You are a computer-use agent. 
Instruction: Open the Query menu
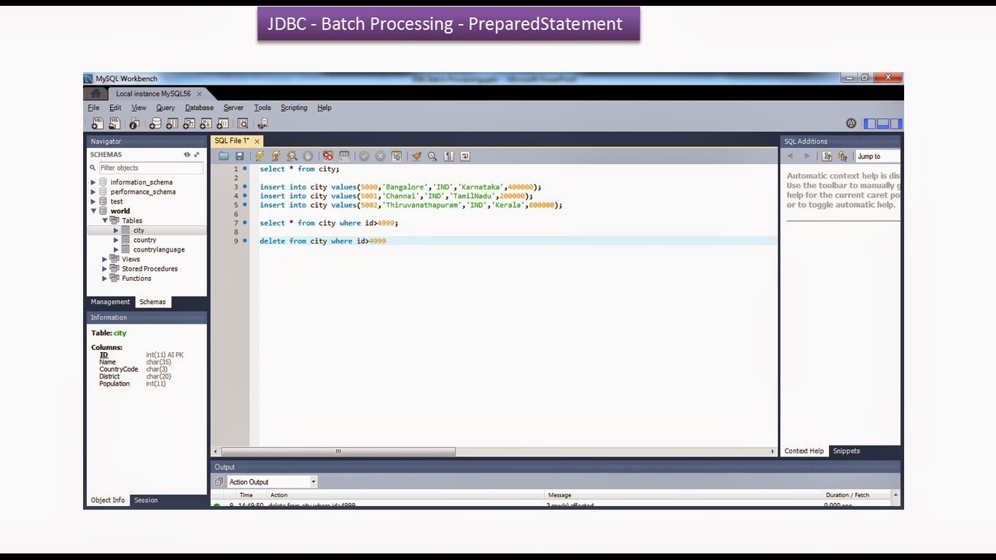(166, 108)
